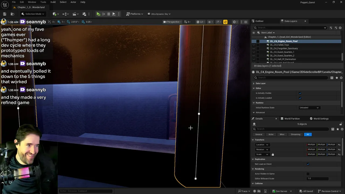The width and height of the screenshot is (345, 194).
Task: Click the Stop play button
Action: point(109,14)
